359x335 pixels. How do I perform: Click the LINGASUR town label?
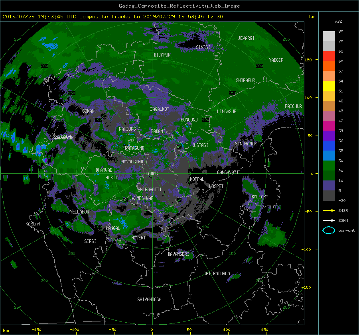227,112
